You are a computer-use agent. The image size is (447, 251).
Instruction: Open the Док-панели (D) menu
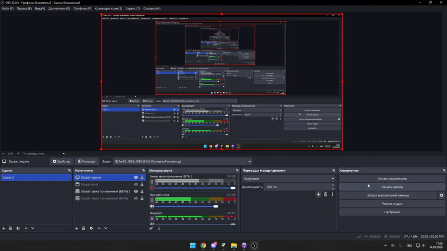59,8
